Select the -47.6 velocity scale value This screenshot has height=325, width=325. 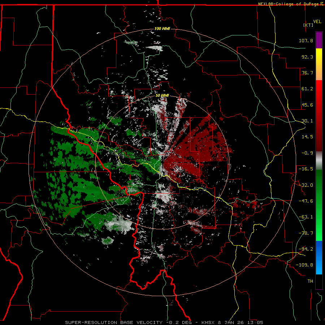coord(306,201)
